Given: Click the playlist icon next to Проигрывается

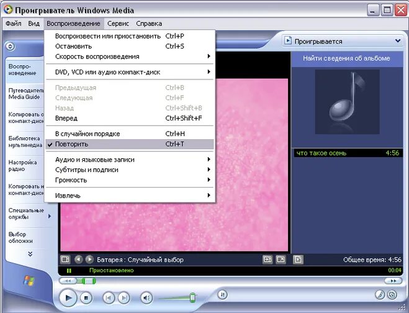Looking at the screenshot, I should (288, 41).
